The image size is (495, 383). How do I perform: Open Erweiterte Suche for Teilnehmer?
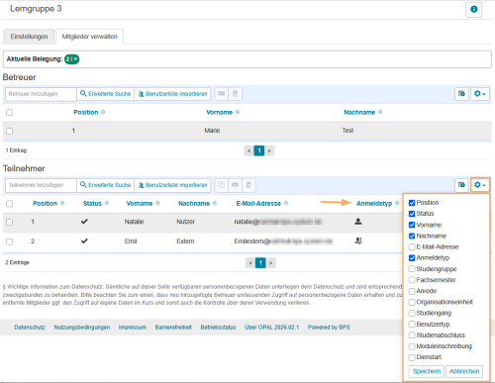click(106, 185)
